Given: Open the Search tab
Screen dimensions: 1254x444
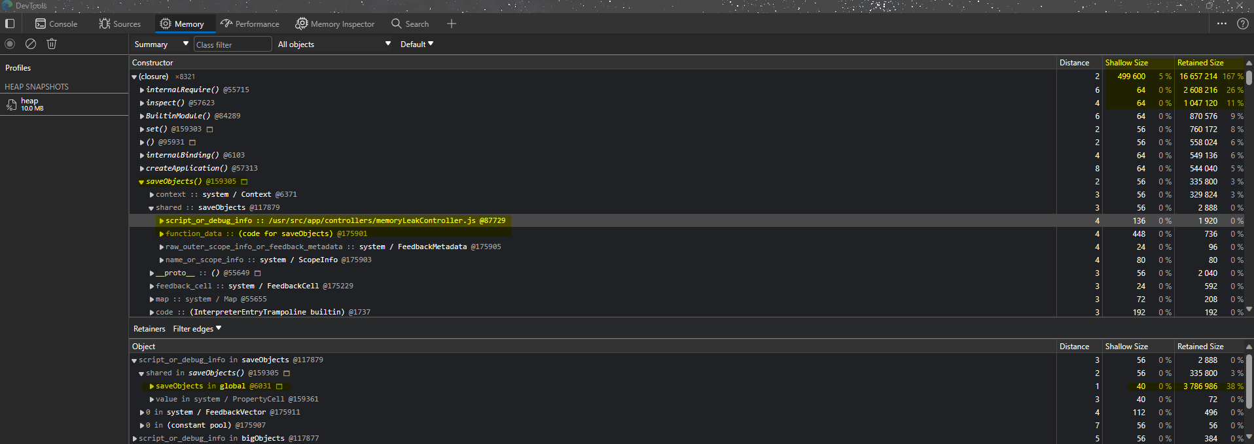Looking at the screenshot, I should pyautogui.click(x=410, y=24).
